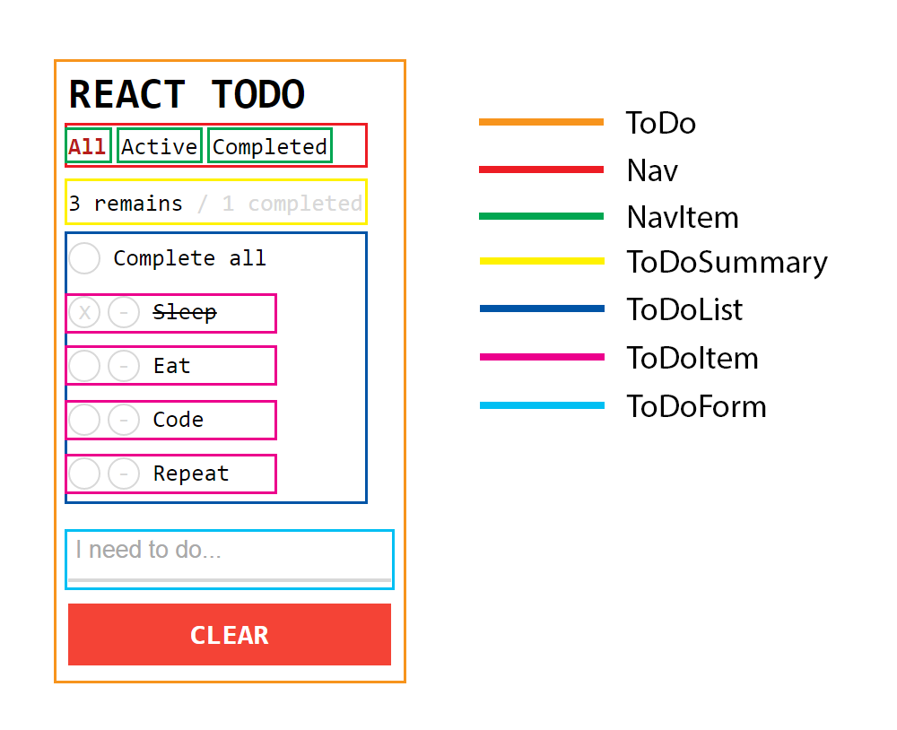This screenshot has height=730, width=897.
Task: Click the Eat todo text
Action: tap(171, 366)
